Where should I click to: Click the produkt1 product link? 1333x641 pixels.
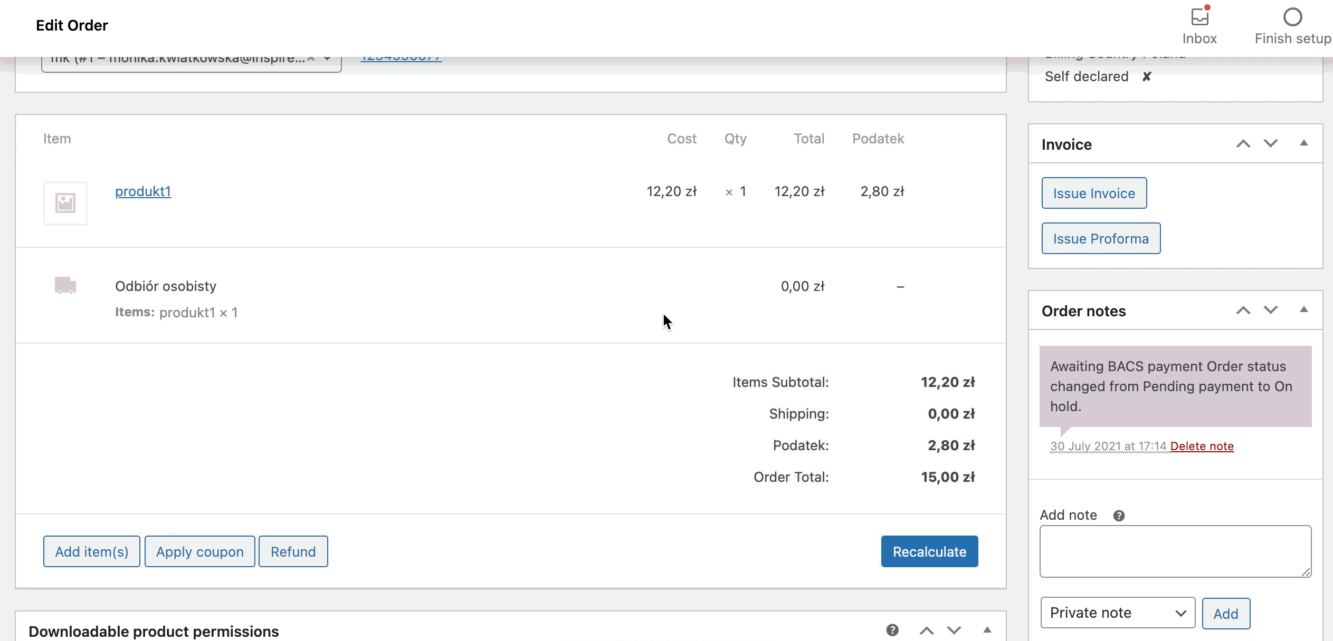[x=143, y=191]
